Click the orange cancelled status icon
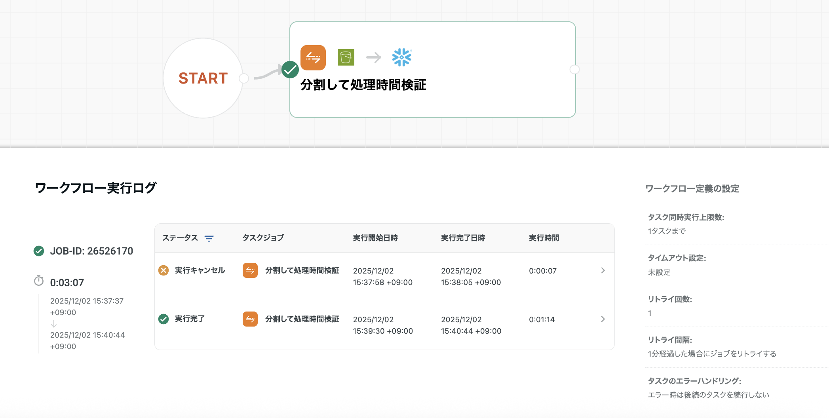Image resolution: width=829 pixels, height=418 pixels. (164, 270)
